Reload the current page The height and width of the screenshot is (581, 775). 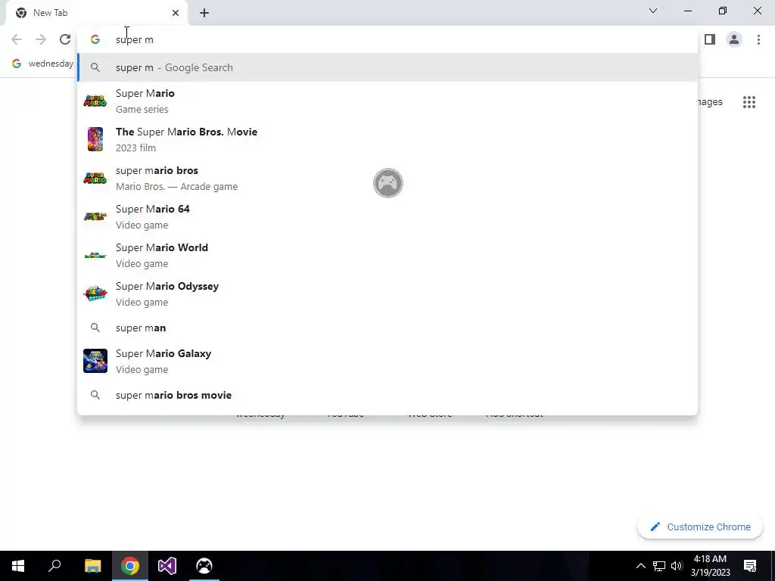click(x=65, y=39)
